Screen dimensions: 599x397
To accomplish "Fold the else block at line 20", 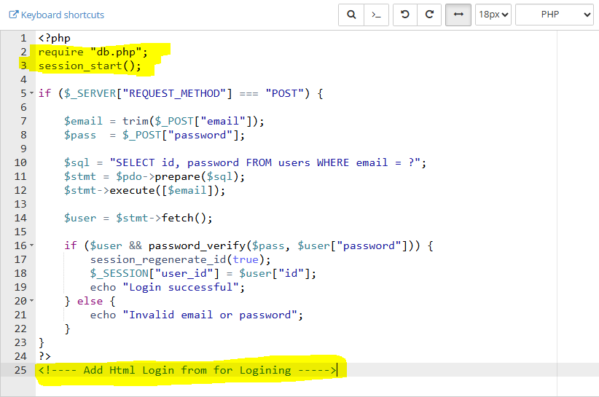I will point(32,301).
